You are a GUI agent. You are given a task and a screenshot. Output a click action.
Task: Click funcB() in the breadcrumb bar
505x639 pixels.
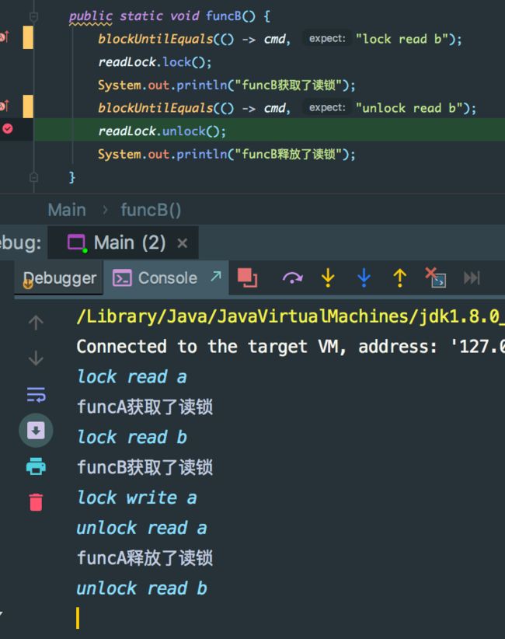click(x=151, y=211)
